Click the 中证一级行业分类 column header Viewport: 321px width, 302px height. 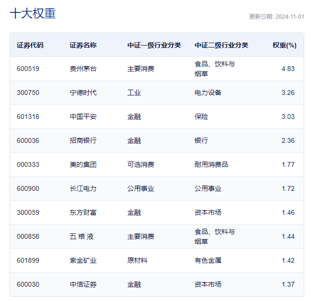154,45
